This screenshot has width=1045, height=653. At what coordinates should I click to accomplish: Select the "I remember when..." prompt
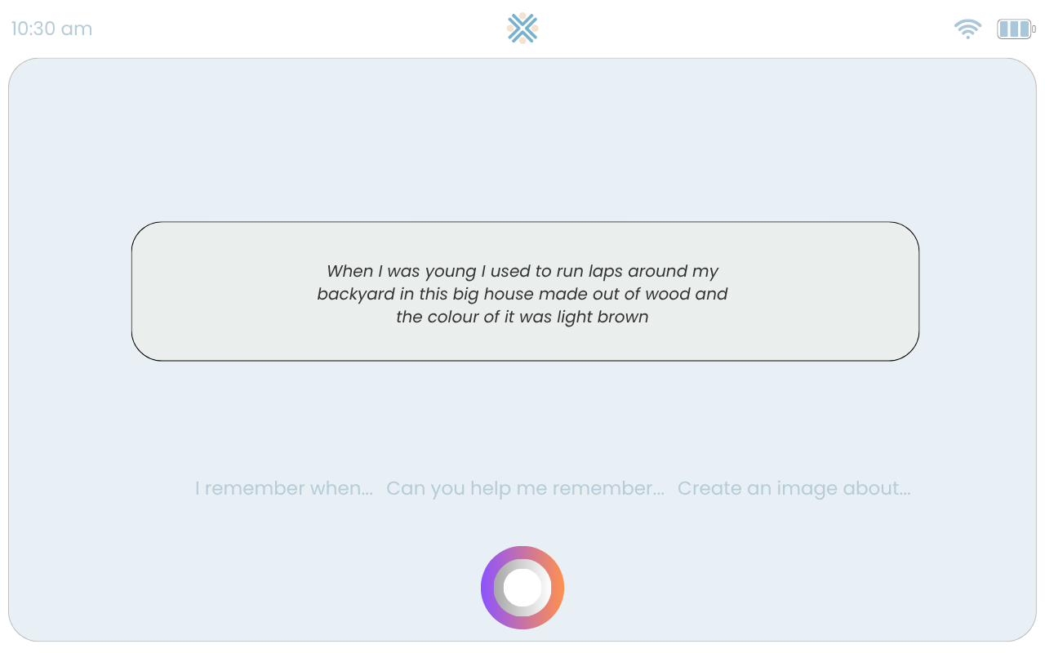pyautogui.click(x=284, y=488)
